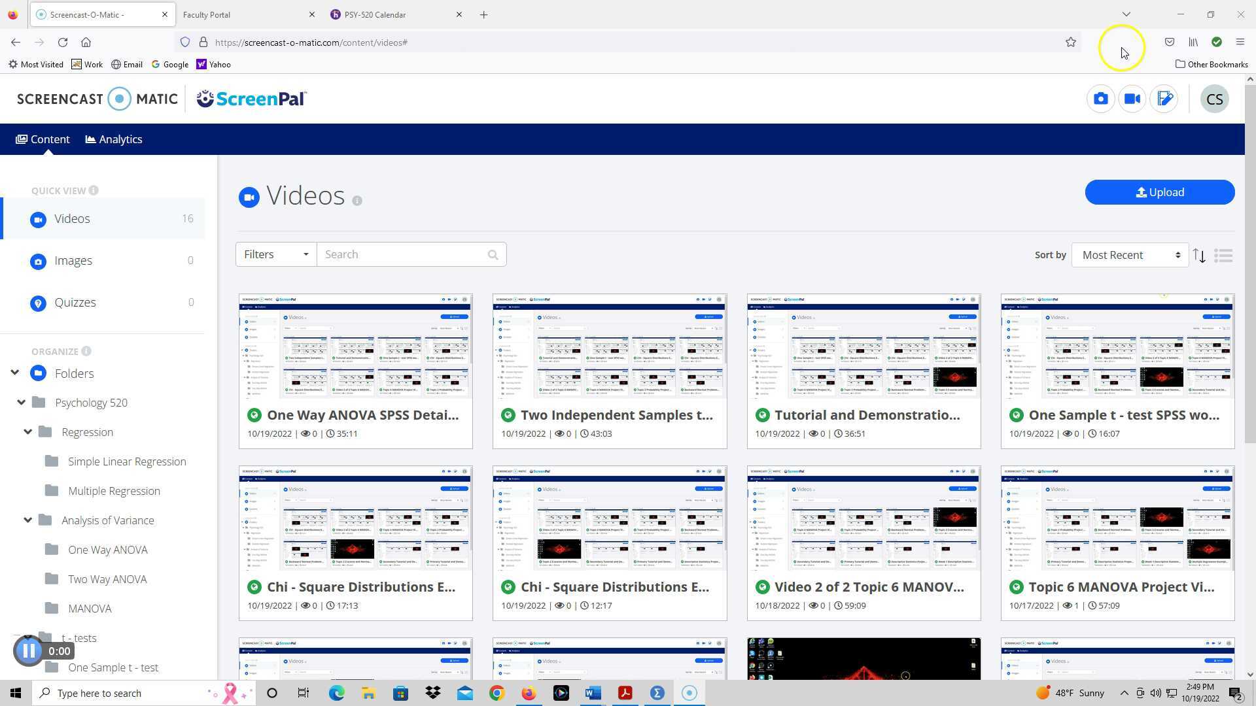The height and width of the screenshot is (706, 1256).
Task: Open Topic 6 MANOVA Project video title
Action: [1121, 587]
